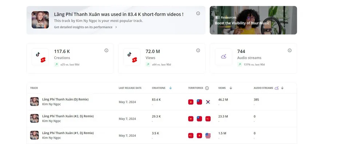Click the Audio streams cloud icon on the card

223,57
